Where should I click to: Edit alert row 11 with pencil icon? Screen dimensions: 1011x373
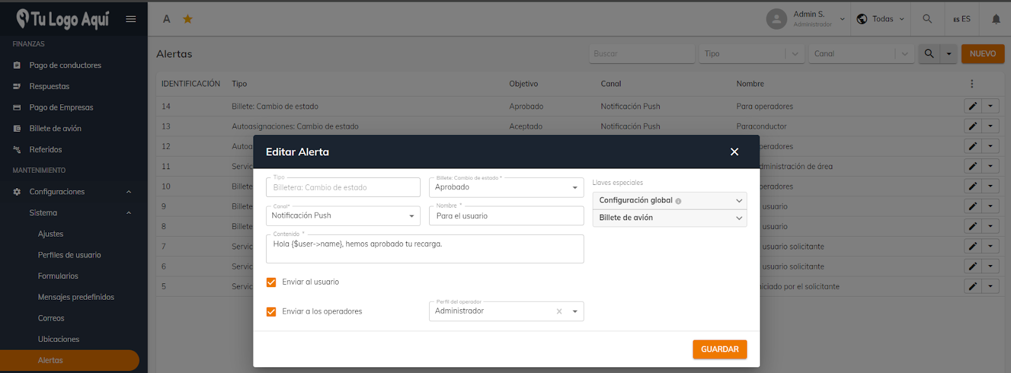pyautogui.click(x=972, y=167)
